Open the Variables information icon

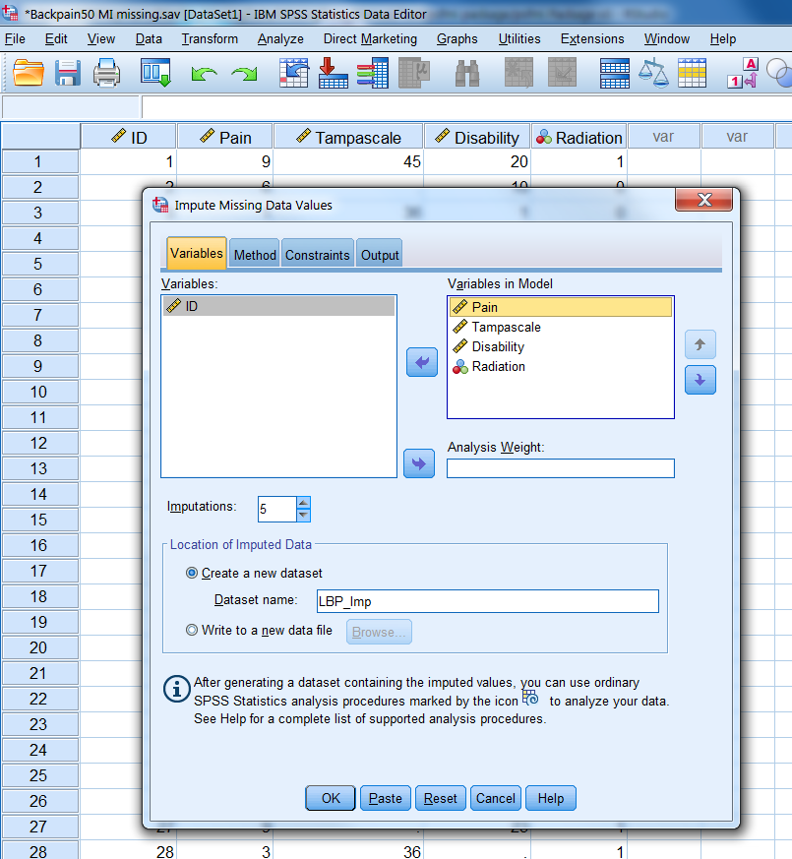[x=373, y=73]
